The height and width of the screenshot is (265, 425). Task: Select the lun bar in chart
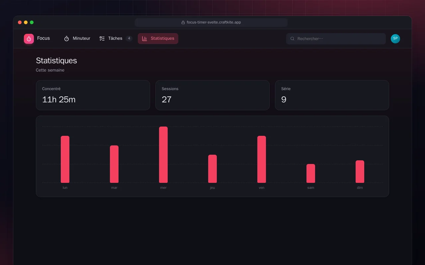pos(65,159)
